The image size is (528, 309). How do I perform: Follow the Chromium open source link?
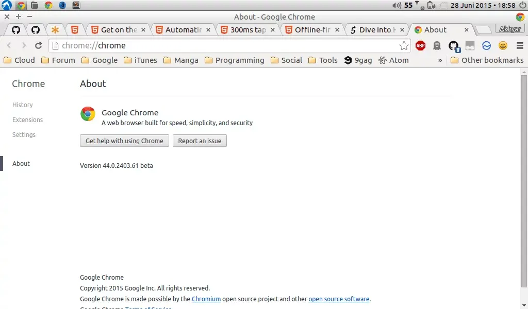206,299
